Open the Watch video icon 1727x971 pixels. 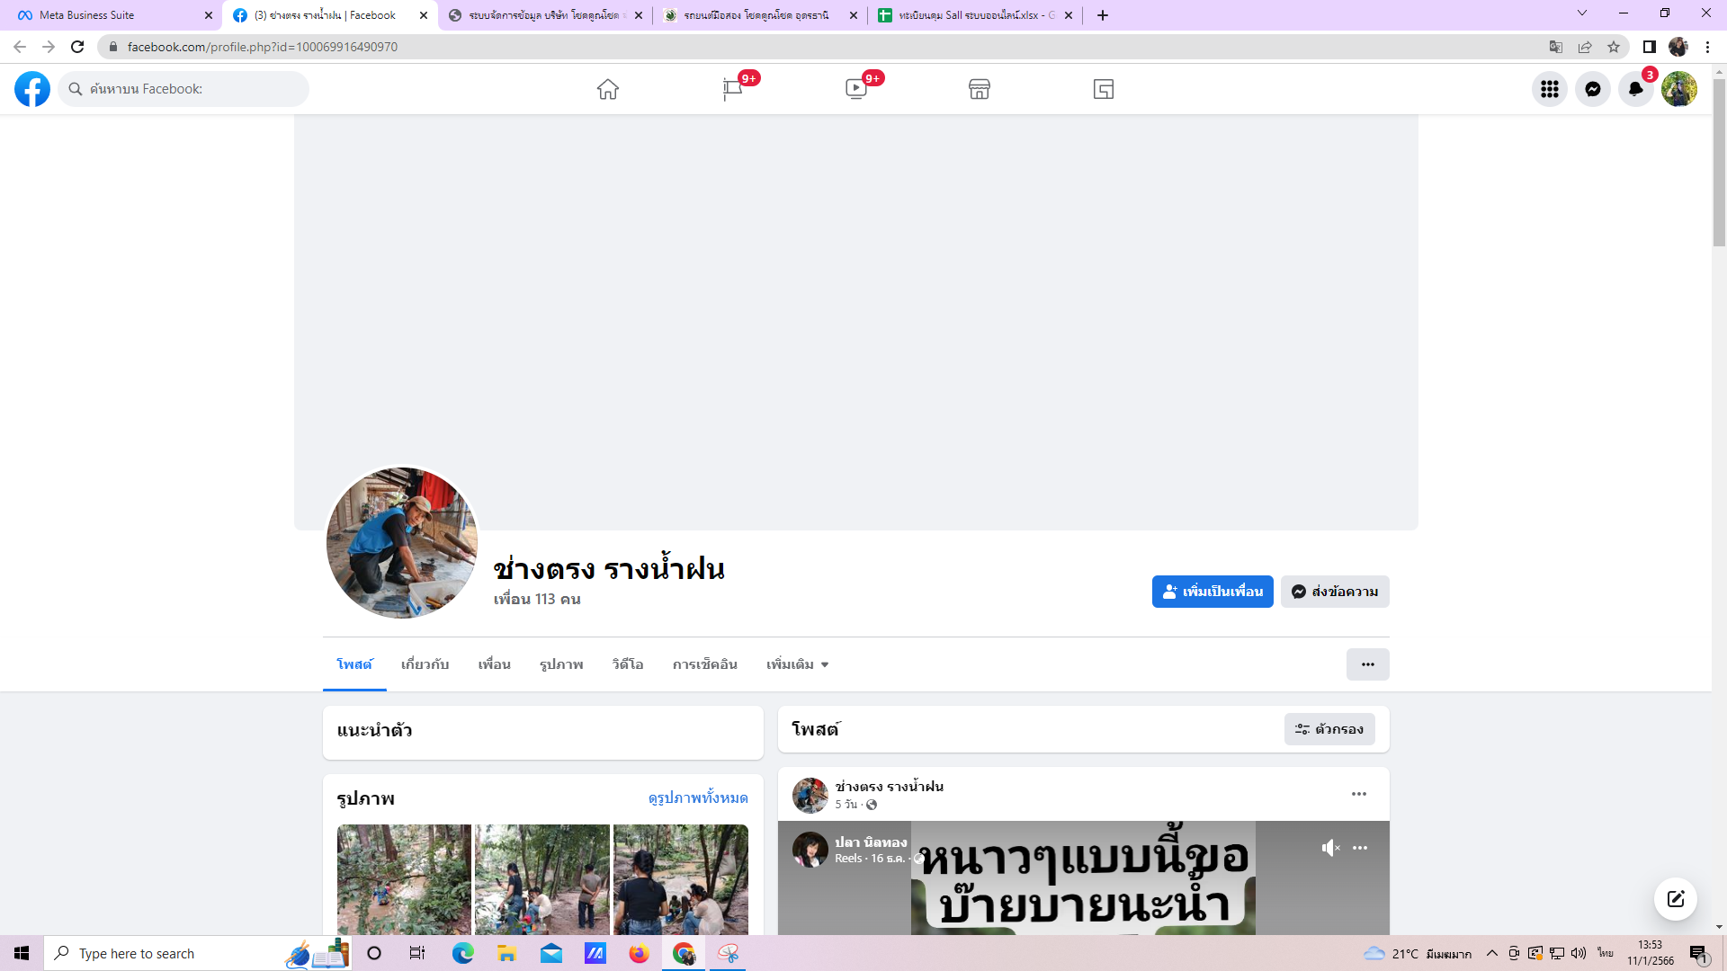click(x=856, y=89)
